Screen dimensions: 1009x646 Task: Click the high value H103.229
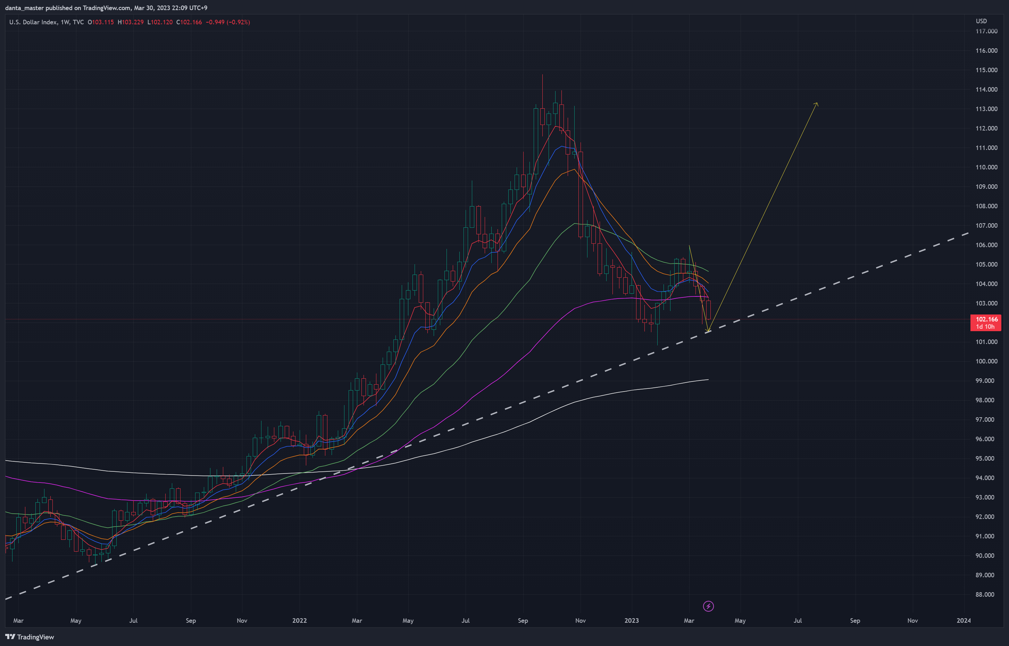point(131,22)
